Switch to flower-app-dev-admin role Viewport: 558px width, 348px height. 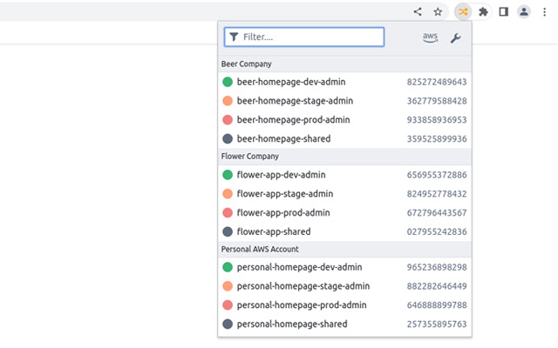click(345, 175)
